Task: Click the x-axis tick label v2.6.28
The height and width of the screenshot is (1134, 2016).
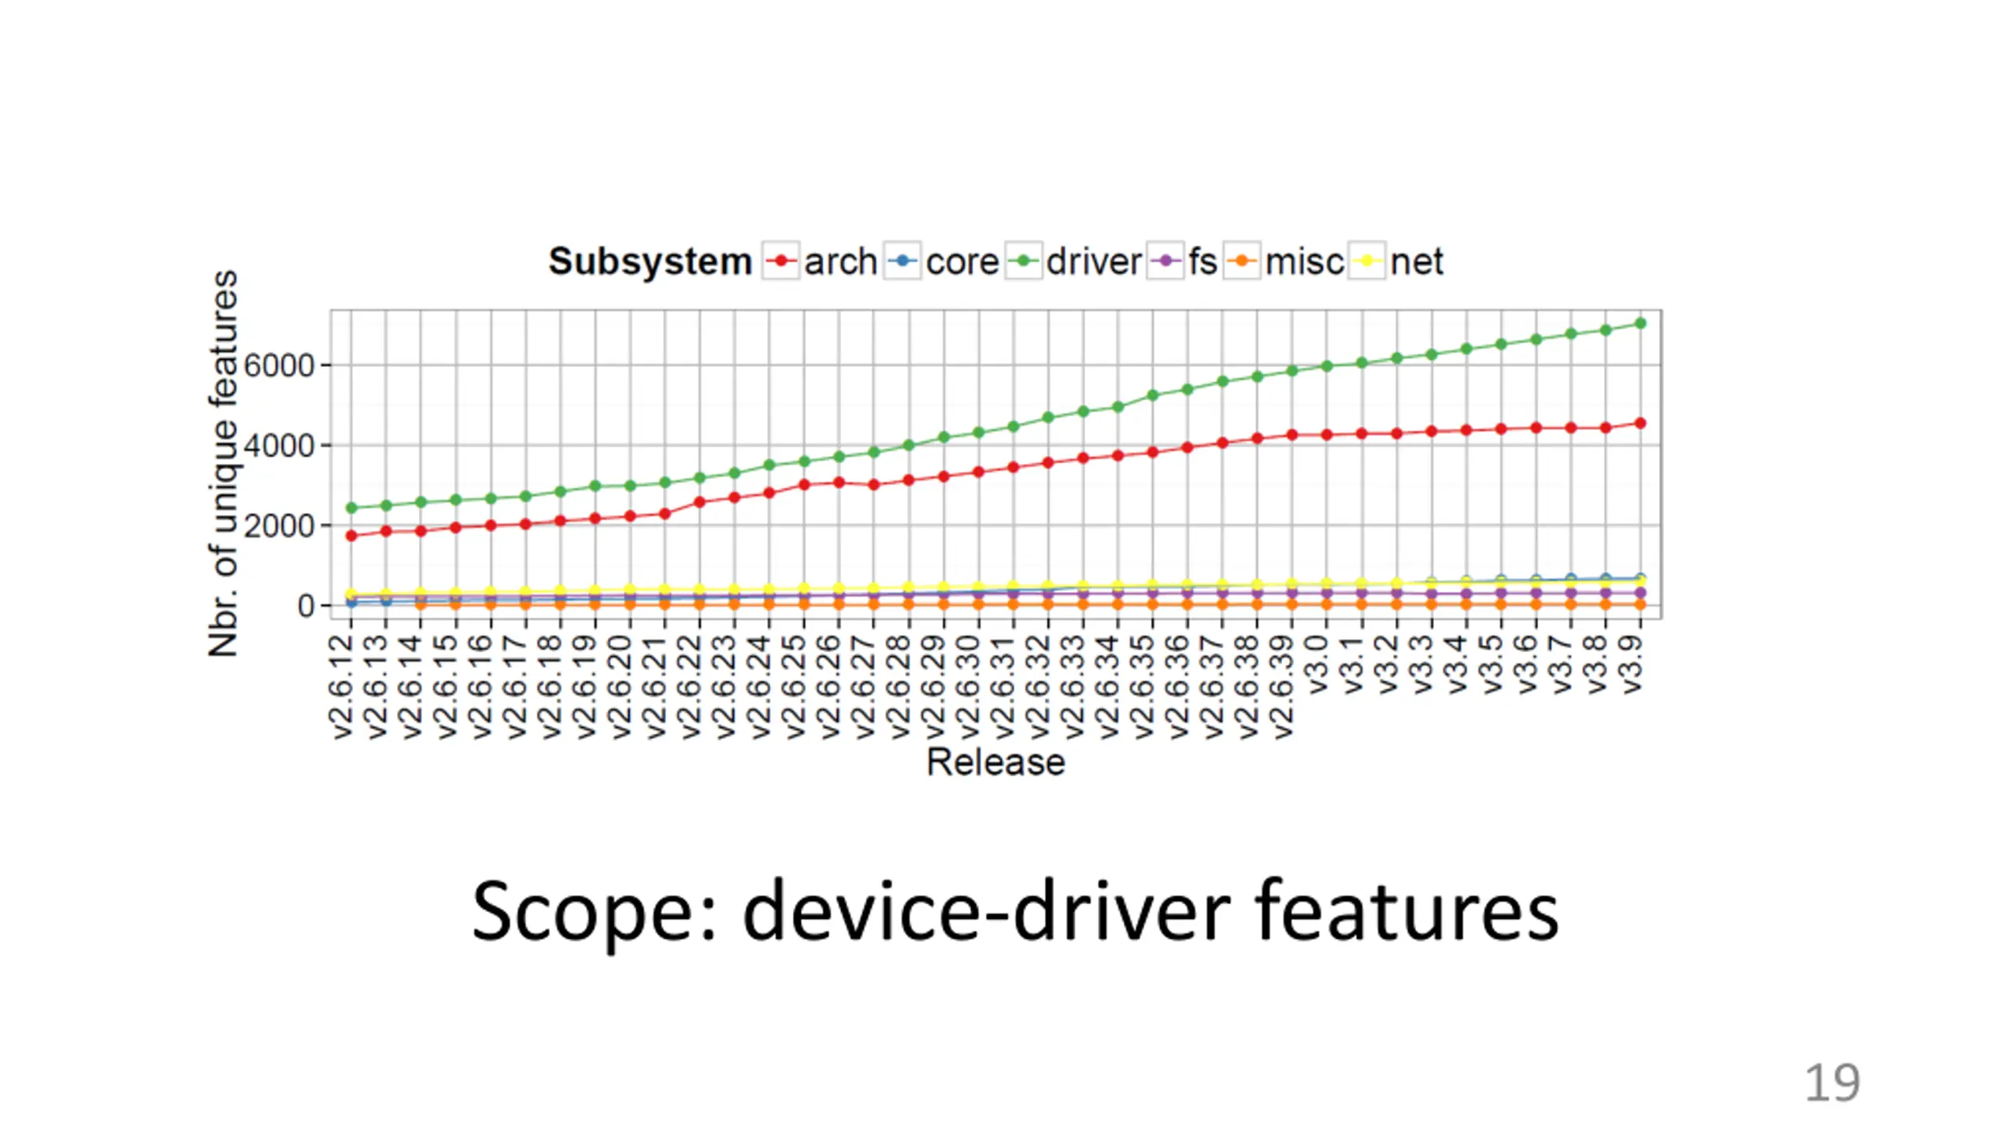Action: tap(899, 687)
